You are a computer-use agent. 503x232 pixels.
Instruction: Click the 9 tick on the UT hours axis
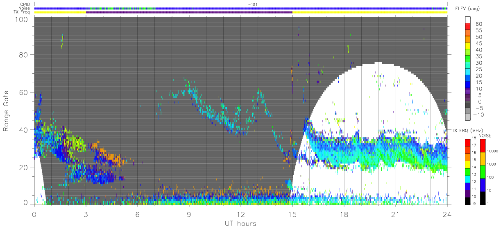(x=189, y=214)
